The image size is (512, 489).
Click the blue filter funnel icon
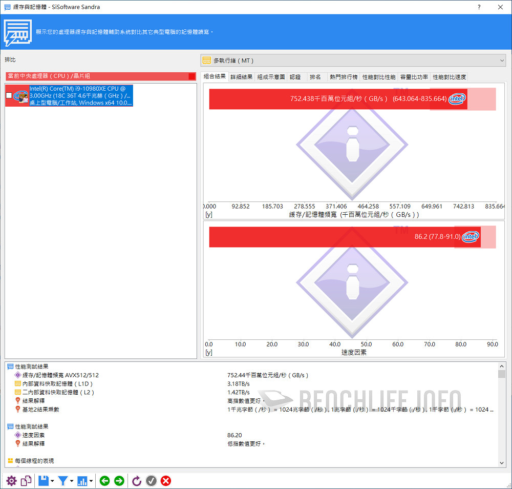point(62,481)
